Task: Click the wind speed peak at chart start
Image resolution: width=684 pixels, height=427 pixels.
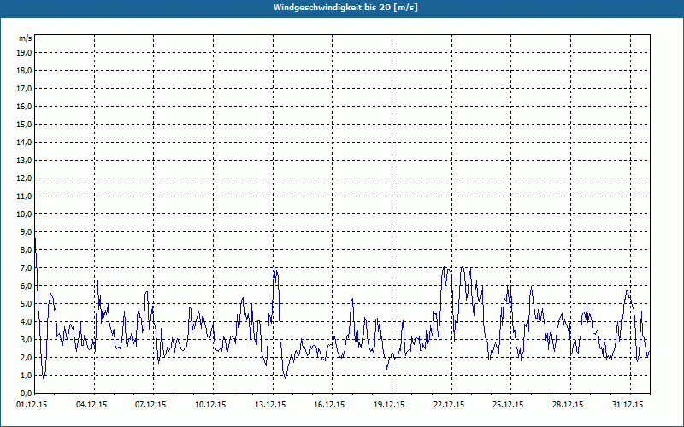Action: [x=35, y=239]
